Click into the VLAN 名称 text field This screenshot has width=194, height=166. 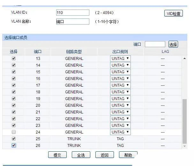pyautogui.click(x=73, y=21)
